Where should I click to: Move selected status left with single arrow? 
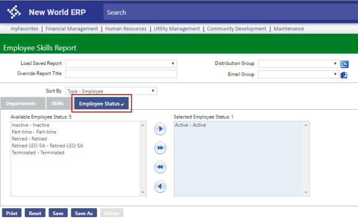tap(160, 186)
